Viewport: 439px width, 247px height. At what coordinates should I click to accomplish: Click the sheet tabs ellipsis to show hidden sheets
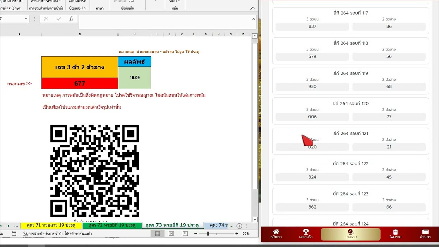click(x=16, y=226)
